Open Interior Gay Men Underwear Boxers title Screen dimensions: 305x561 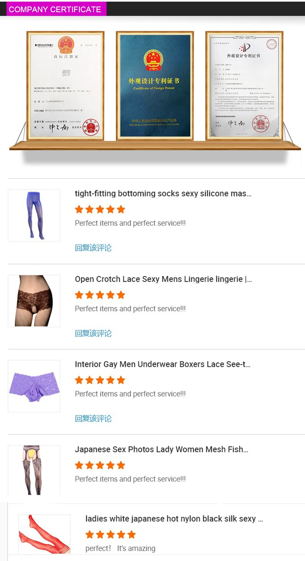(x=163, y=364)
